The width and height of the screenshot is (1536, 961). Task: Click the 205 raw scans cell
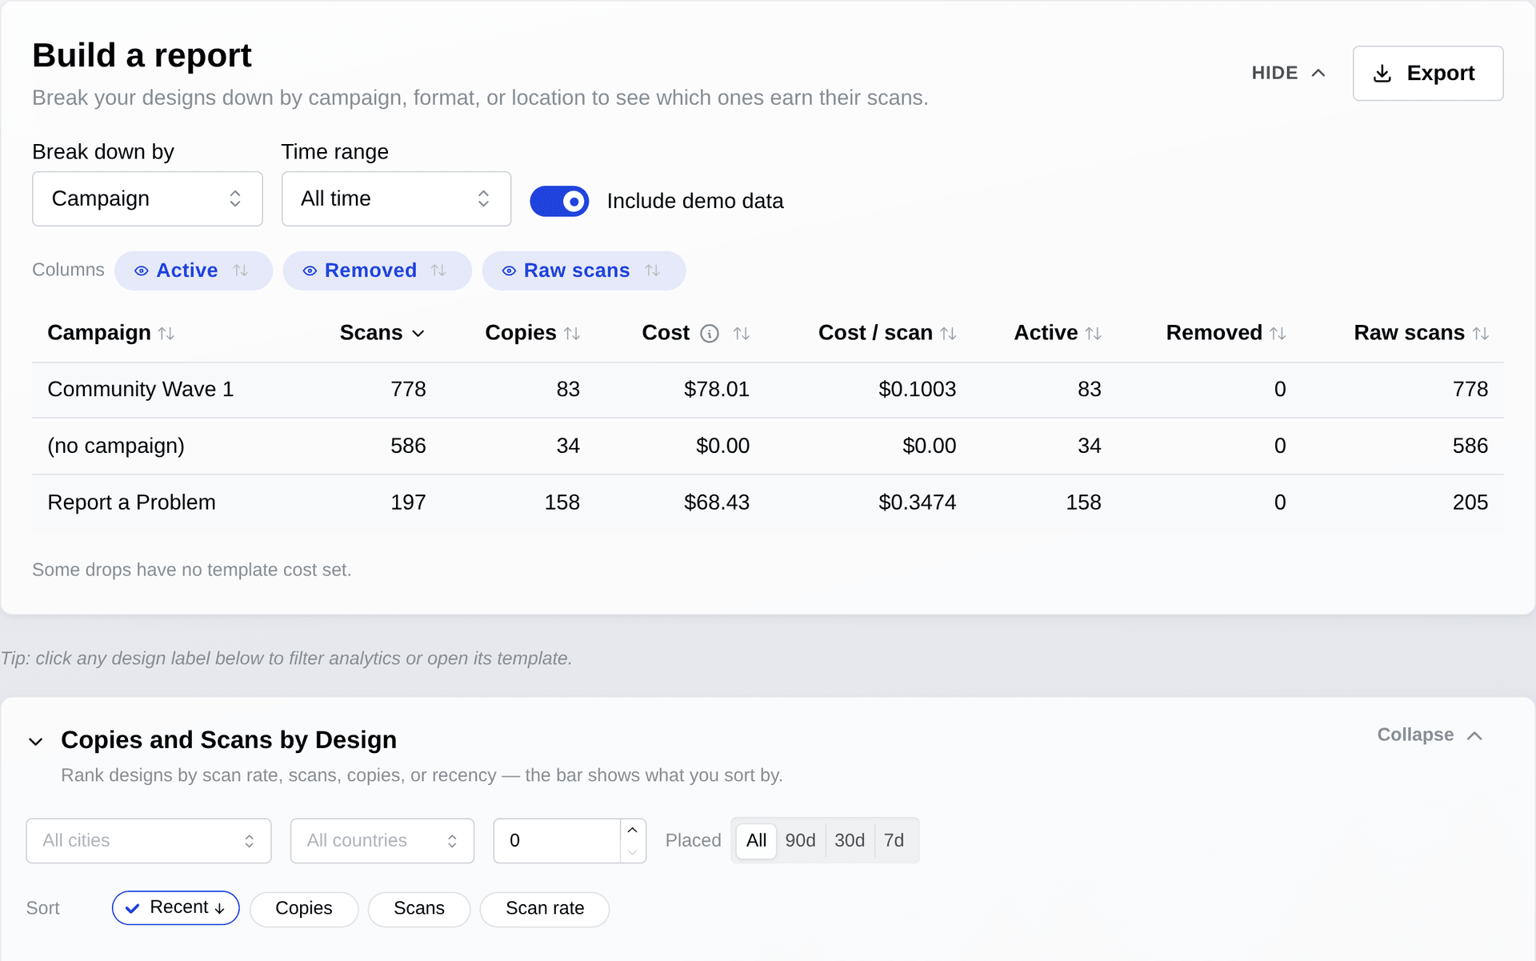click(x=1470, y=503)
